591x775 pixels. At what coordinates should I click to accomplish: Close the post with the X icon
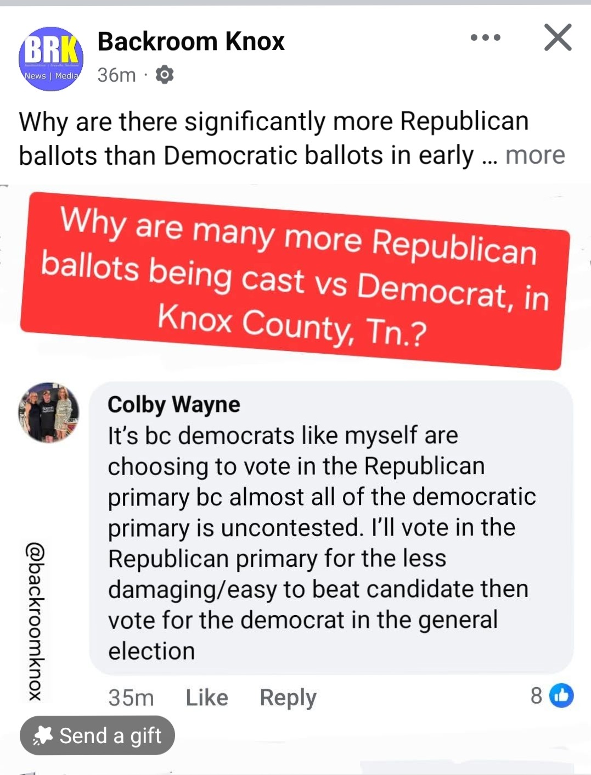[x=558, y=38]
